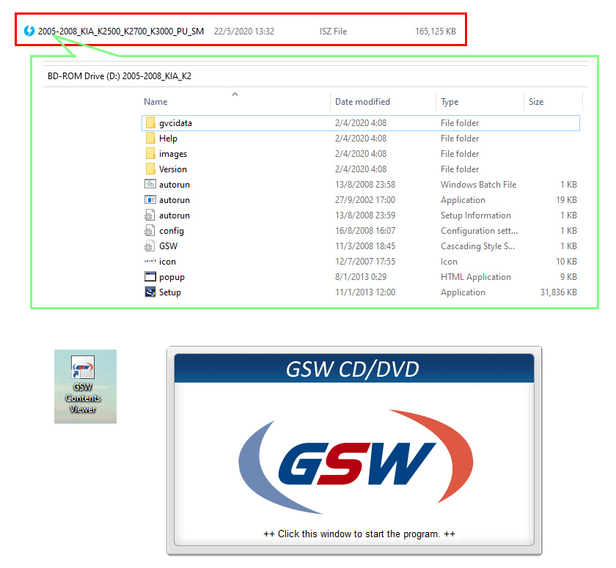Image resolution: width=616 pixels, height=568 pixels.
Task: Select the 'images' folder name
Action: [x=173, y=154]
